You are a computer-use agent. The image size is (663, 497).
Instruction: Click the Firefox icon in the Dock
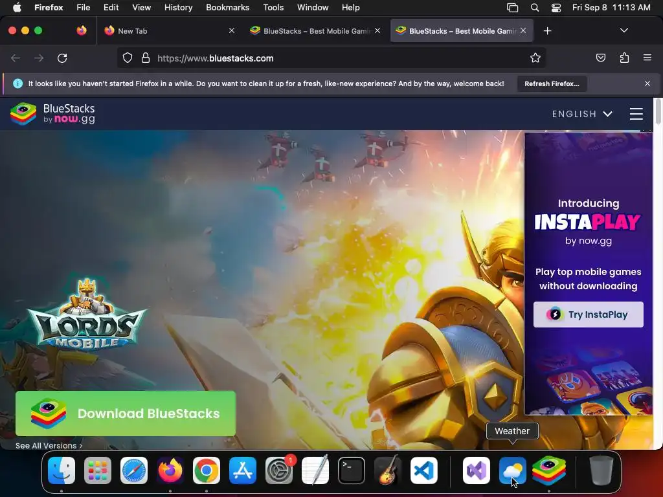click(x=170, y=470)
